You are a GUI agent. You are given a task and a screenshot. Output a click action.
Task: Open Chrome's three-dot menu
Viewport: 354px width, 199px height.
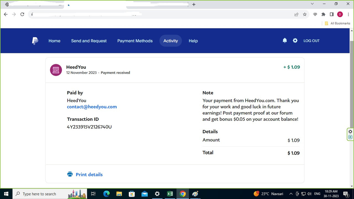click(x=348, y=14)
